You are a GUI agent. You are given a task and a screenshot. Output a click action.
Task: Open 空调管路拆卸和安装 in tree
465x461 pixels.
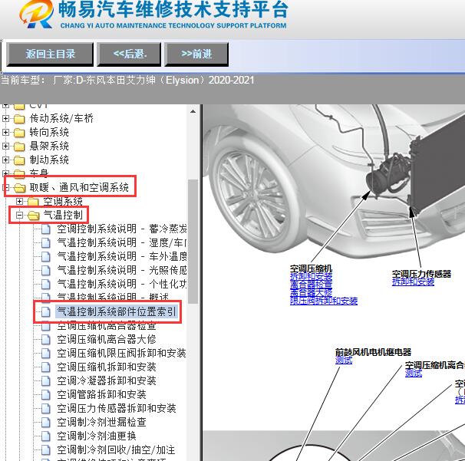coord(101,394)
